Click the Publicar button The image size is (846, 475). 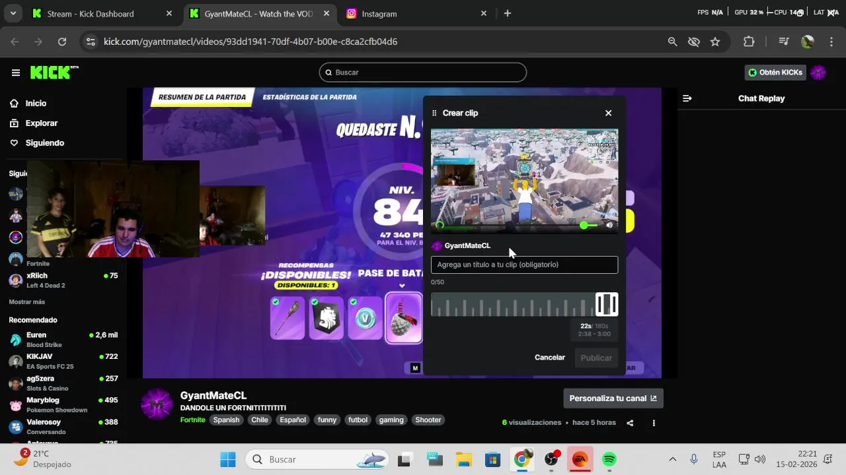point(596,358)
